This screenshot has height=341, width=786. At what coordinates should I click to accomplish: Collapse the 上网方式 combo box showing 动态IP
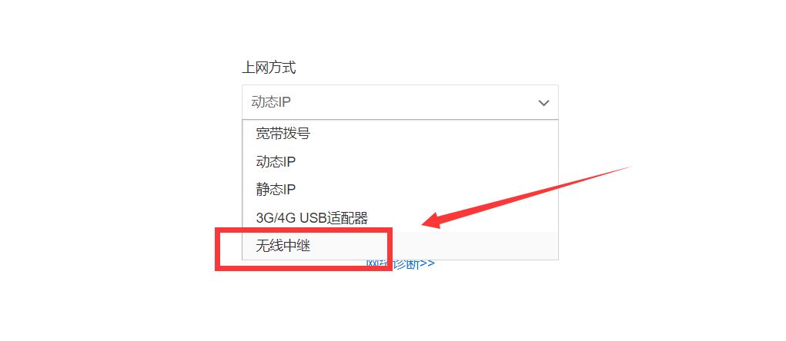(x=400, y=102)
